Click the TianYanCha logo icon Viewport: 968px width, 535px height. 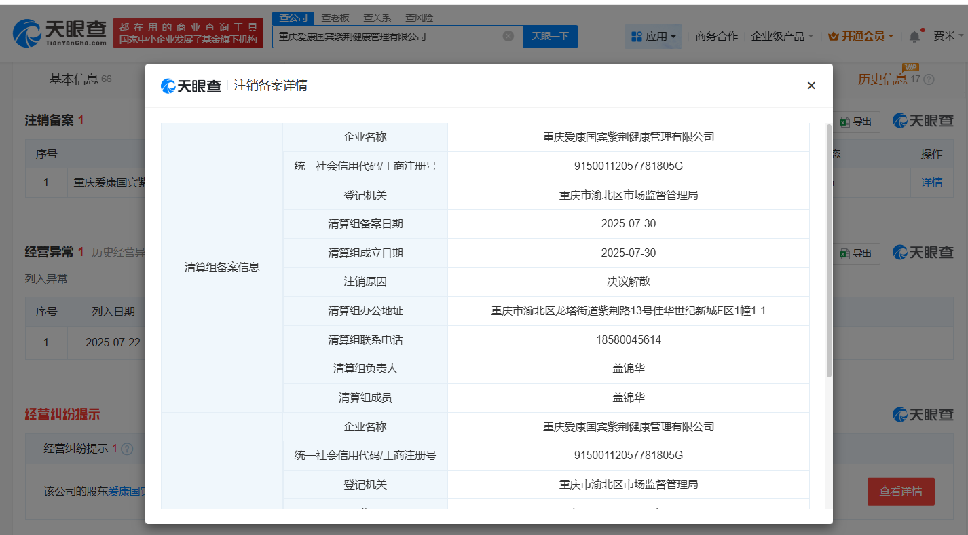[27, 33]
